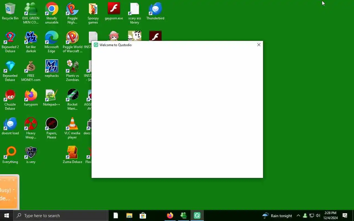Launch the VLC media player shortcut
This screenshot has width=354, height=221.
72,128
